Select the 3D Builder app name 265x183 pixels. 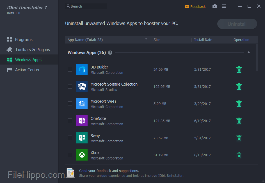[x=99, y=67]
